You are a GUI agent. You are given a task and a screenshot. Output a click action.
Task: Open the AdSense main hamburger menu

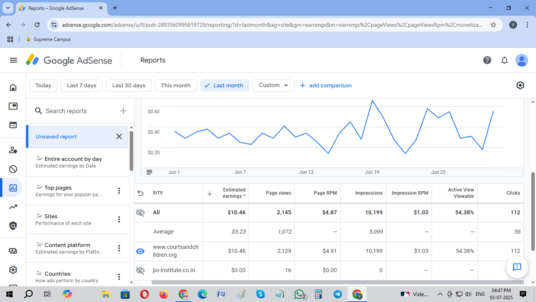(x=13, y=60)
